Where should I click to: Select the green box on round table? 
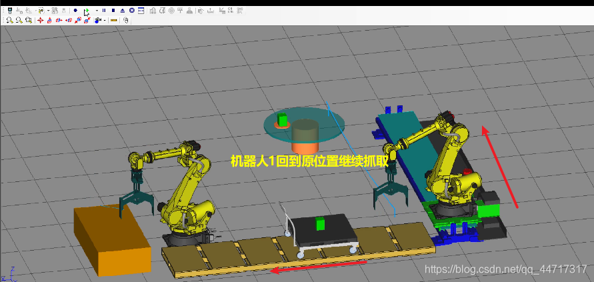click(x=282, y=119)
